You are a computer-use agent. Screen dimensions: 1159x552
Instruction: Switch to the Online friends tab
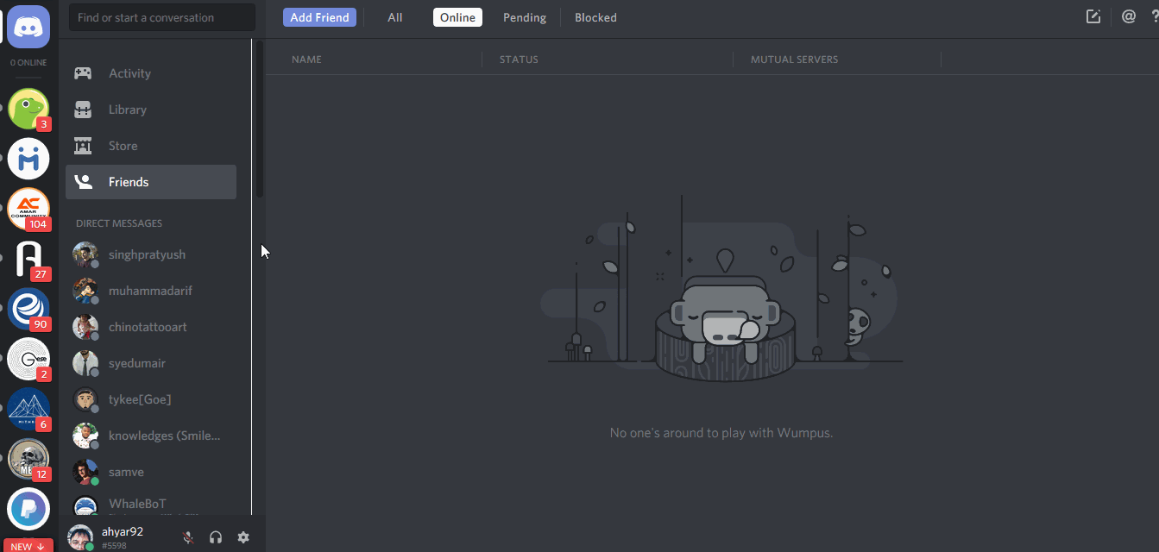pos(457,17)
